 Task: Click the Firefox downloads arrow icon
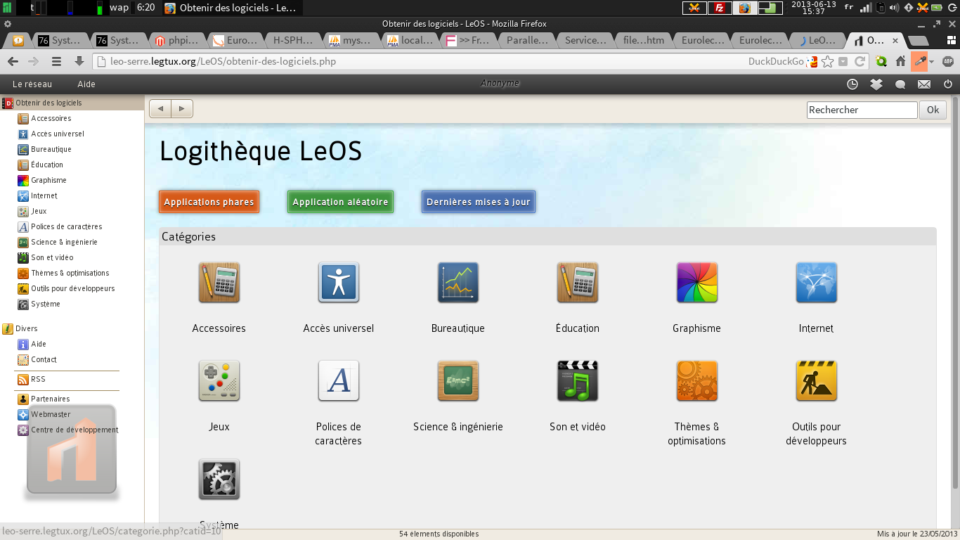tap(79, 61)
